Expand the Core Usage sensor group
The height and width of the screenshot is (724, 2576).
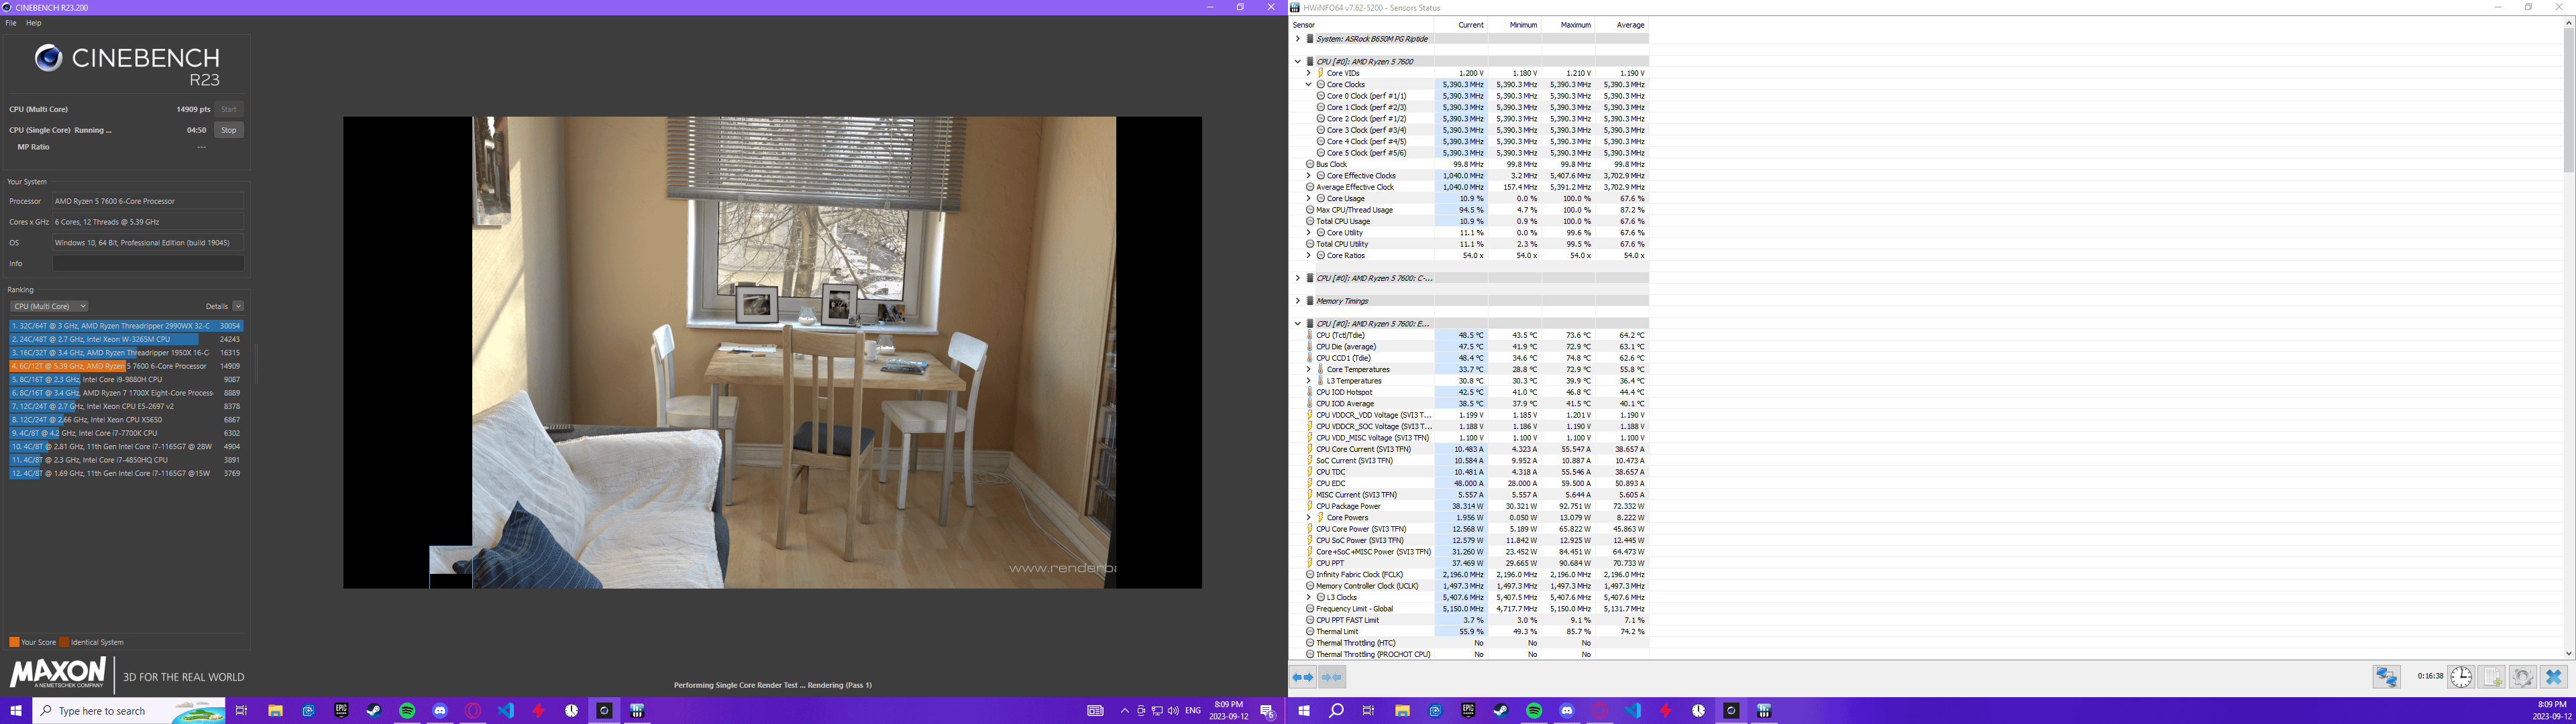pos(1308,199)
